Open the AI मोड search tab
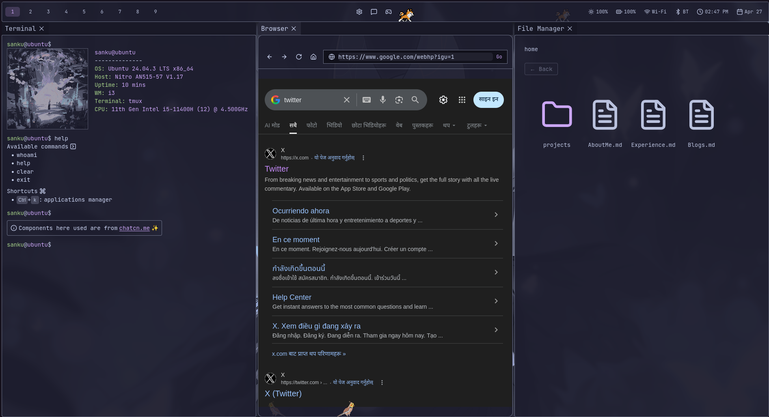 point(272,126)
